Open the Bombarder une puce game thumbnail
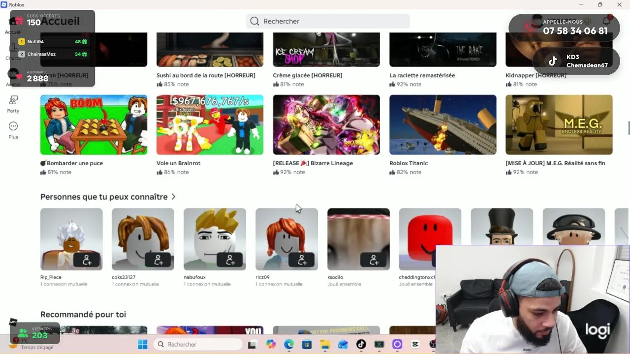This screenshot has height=354, width=630. click(94, 125)
